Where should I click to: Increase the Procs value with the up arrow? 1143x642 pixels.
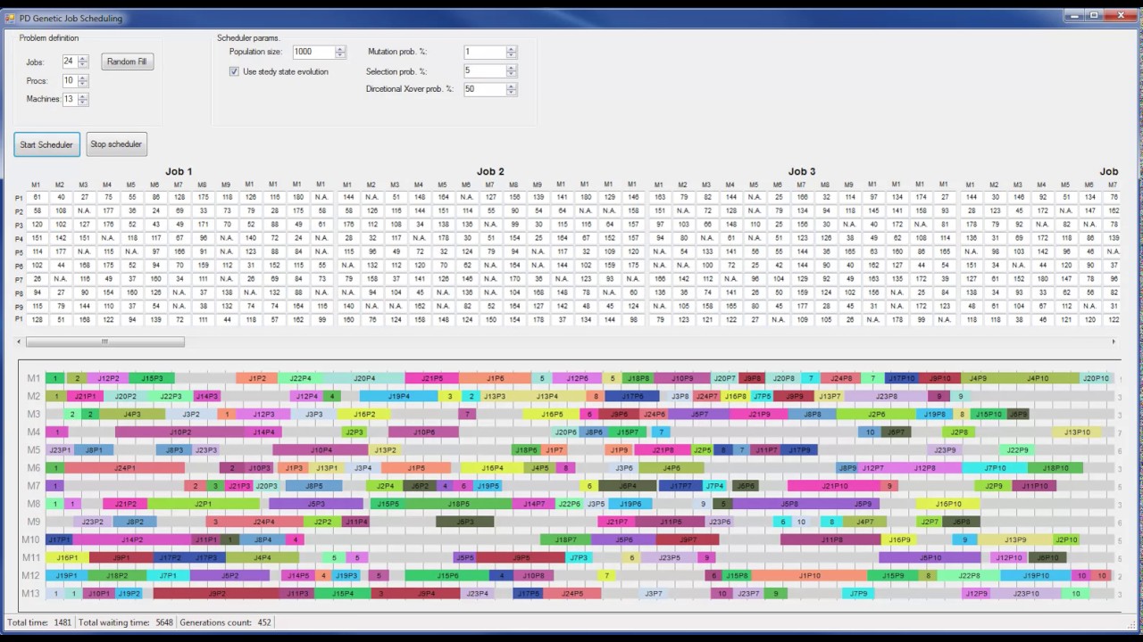(83, 77)
